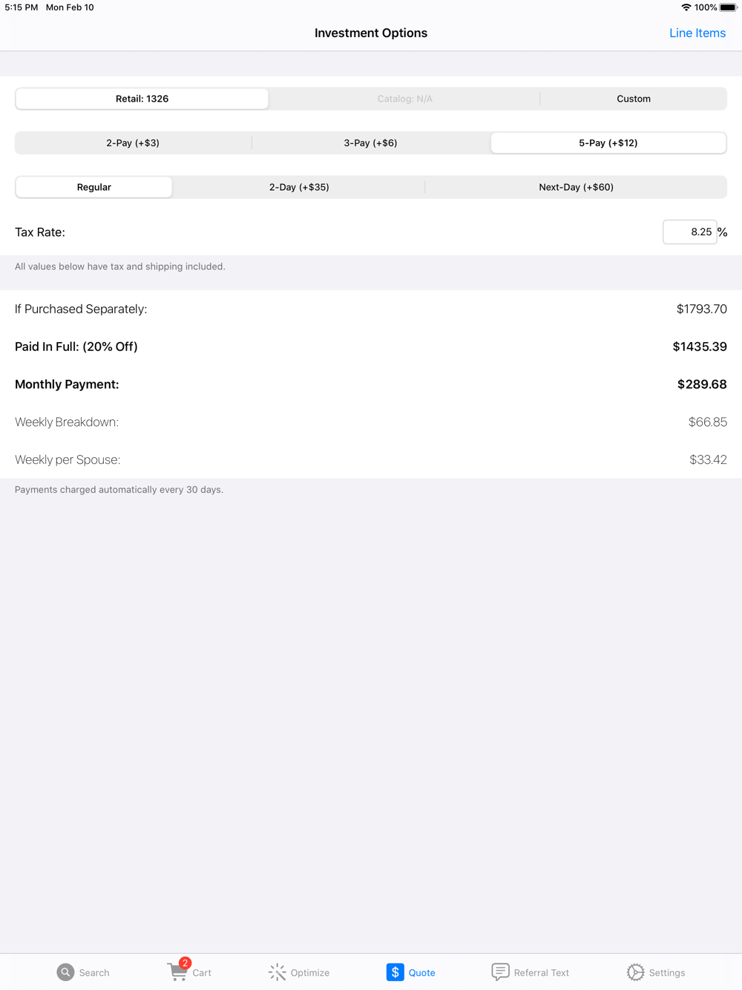Choose 2-Day (+$35) shipping
This screenshot has width=742, height=990.
point(299,187)
